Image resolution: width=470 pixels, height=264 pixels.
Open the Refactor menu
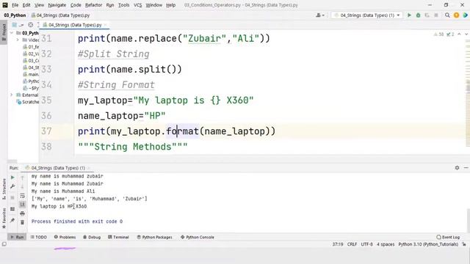[93, 5]
